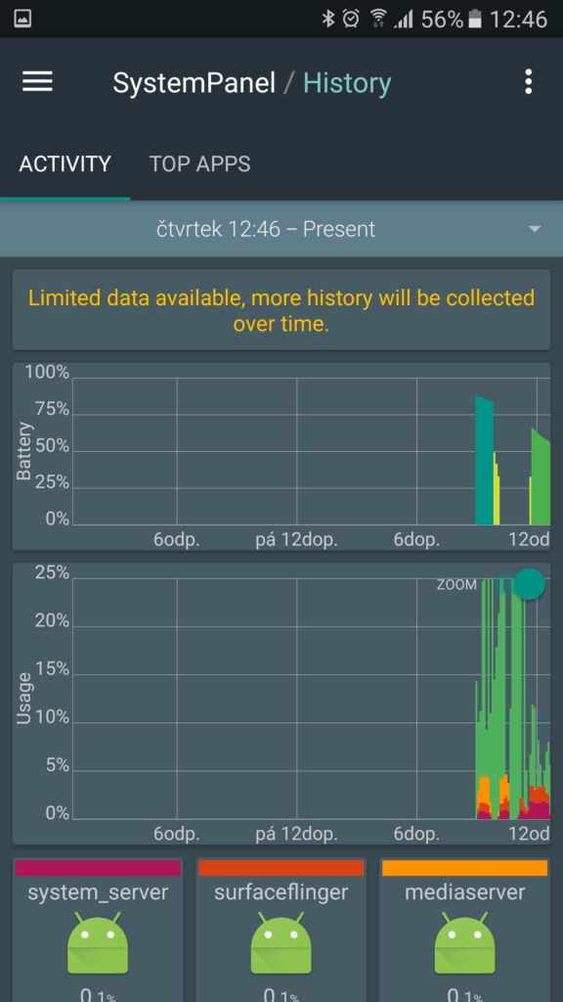Tap the picture notification icon in status bar
563x1002 pixels.
(x=22, y=20)
